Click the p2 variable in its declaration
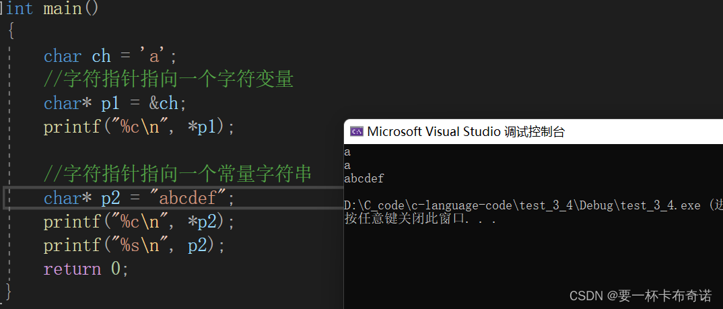Viewport: 723px width, 309px height. coord(110,199)
